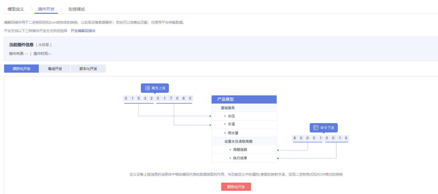Switch to 脚本化开发 mode
438x194 pixels.
(x=88, y=69)
